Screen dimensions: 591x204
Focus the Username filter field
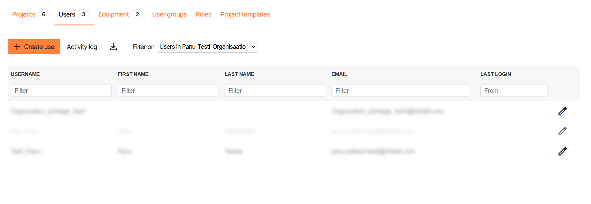coord(61,91)
